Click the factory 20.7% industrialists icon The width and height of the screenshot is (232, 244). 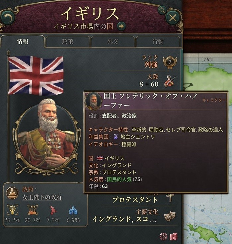pyautogui.click(x=33, y=210)
